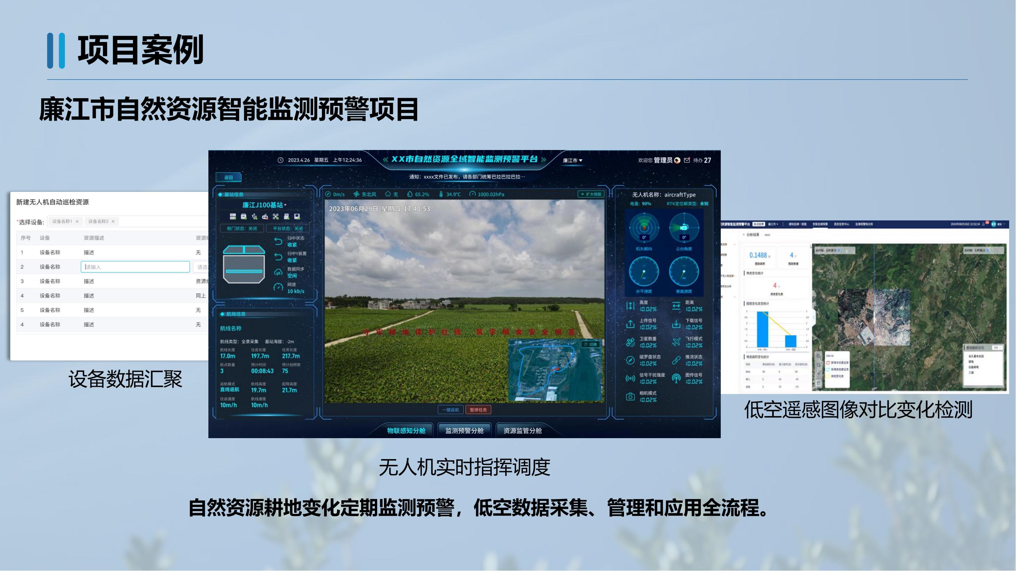This screenshot has width=1016, height=571.
Task: Remove the 设备名称1 tag
Action: point(77,222)
